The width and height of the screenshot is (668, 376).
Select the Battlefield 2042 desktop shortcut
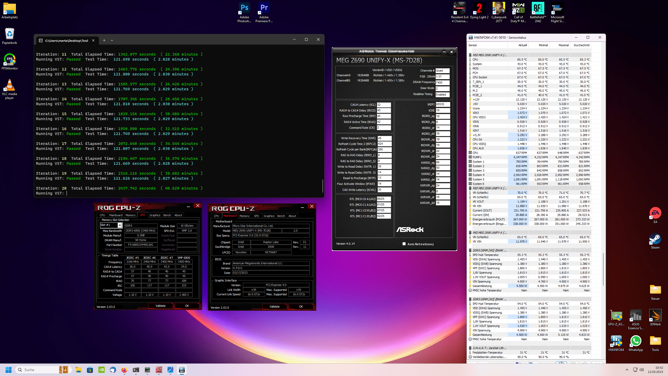coord(538,13)
